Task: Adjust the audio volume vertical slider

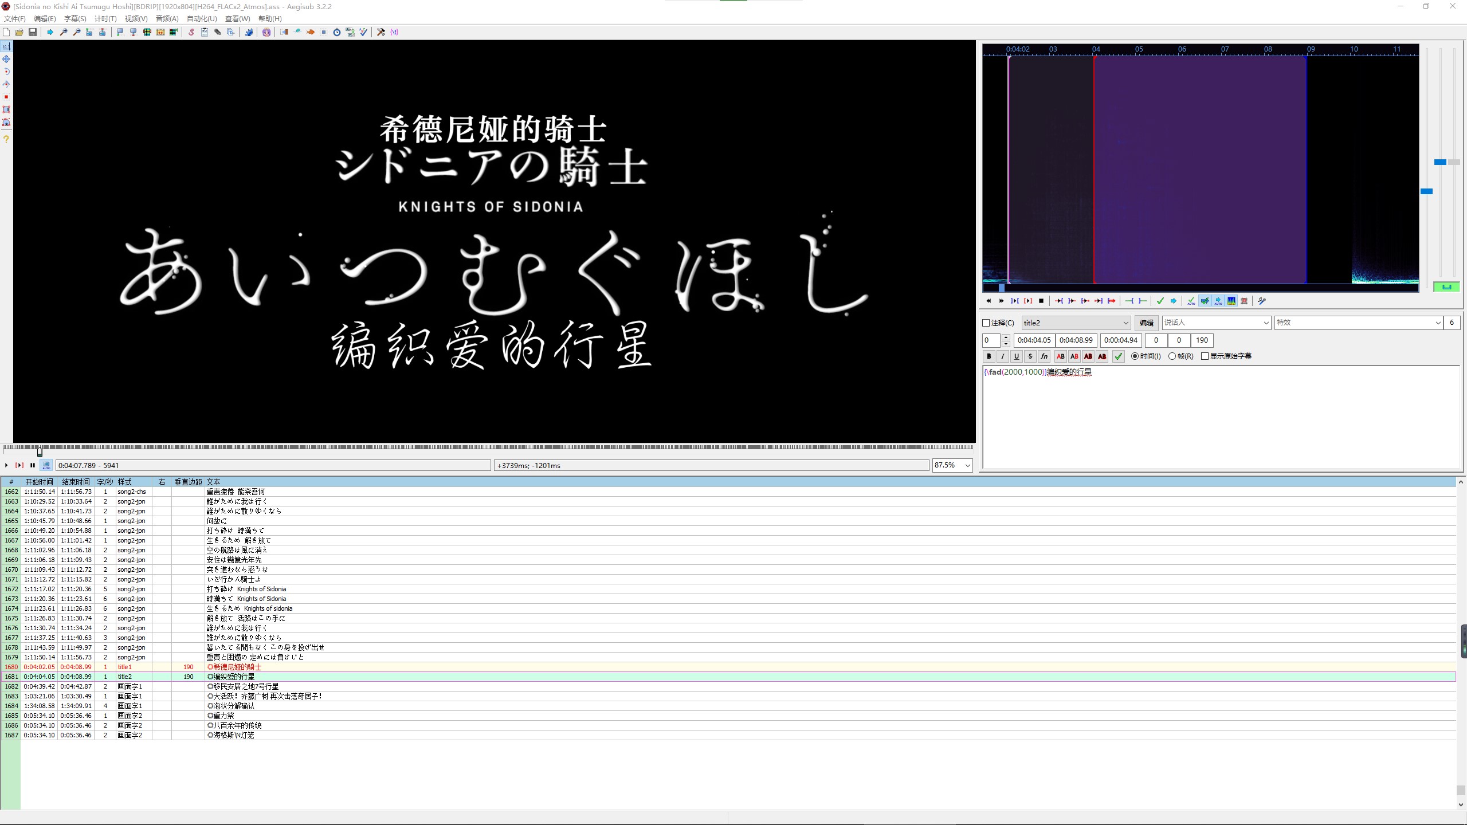Action: [x=1454, y=162]
